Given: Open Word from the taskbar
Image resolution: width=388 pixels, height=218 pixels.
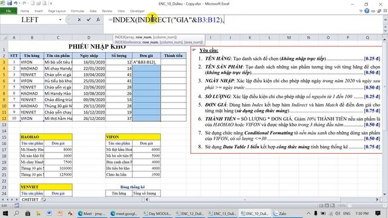Looking at the screenshot, I should tap(48, 213).
